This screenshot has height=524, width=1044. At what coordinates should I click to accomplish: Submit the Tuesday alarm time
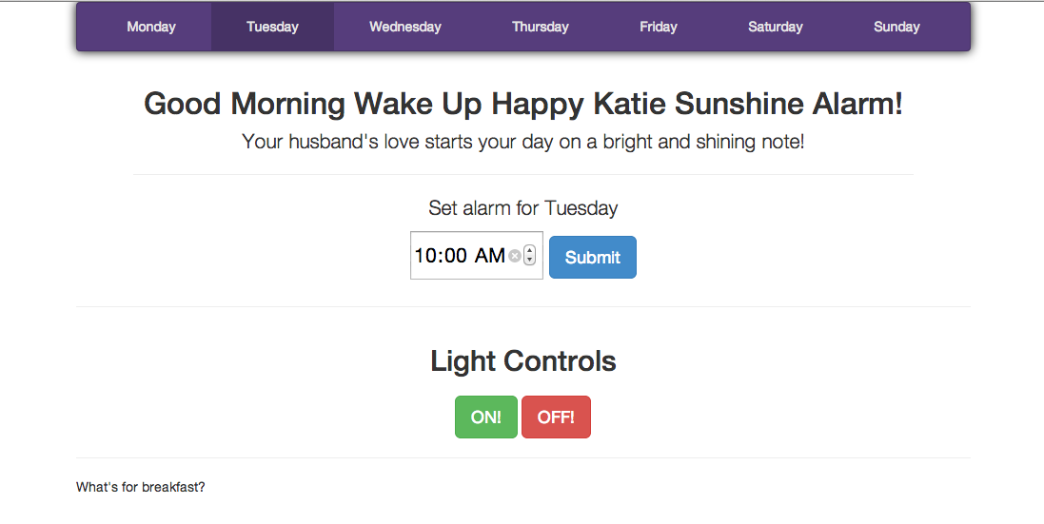(x=593, y=258)
